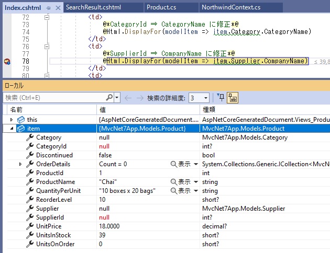Viewport: 330px width, 253px height.
Task: Sort by the 値 column header
Action: (x=148, y=110)
